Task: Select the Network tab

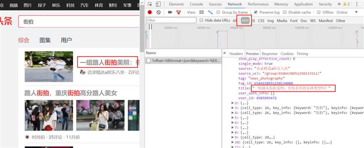Action: click(x=235, y=4)
